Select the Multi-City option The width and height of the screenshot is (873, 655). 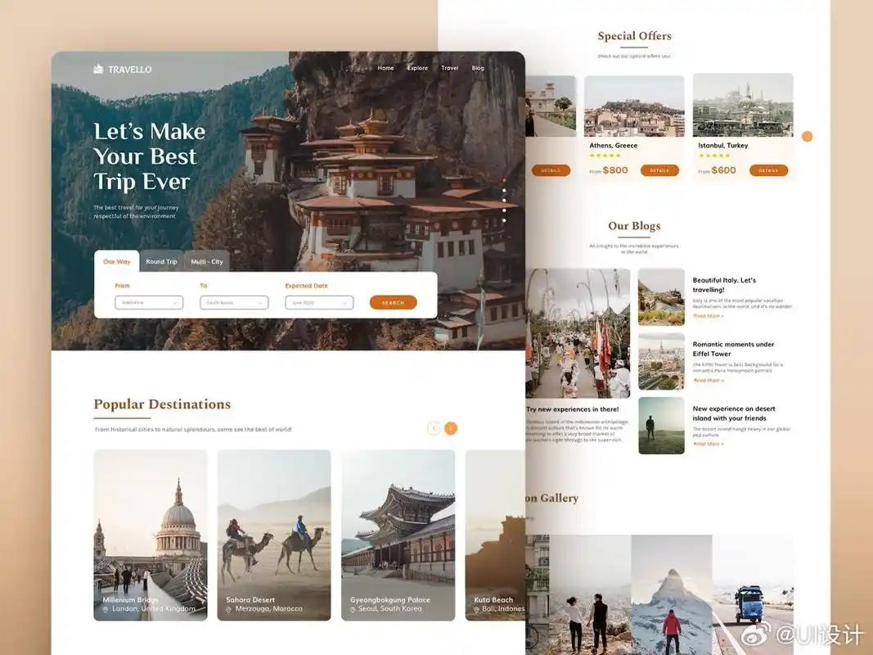pos(207,262)
